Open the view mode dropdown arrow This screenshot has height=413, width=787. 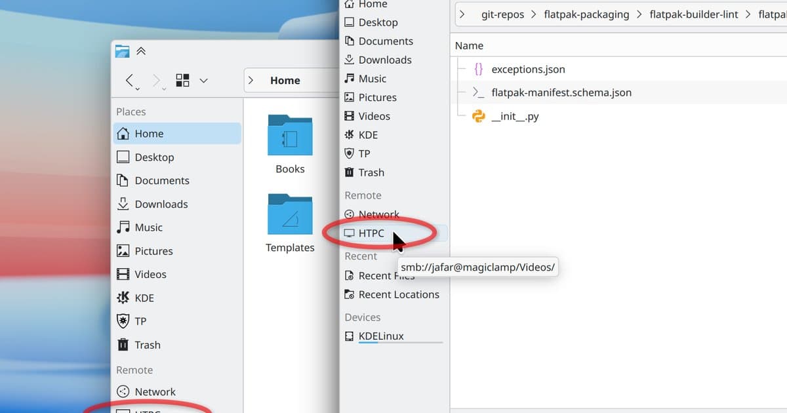[x=203, y=81]
